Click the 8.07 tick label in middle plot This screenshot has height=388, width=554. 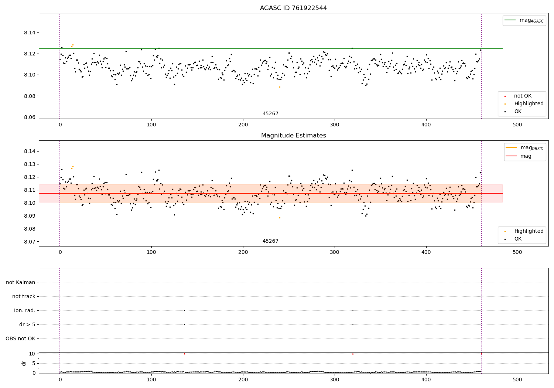click(x=30, y=242)
